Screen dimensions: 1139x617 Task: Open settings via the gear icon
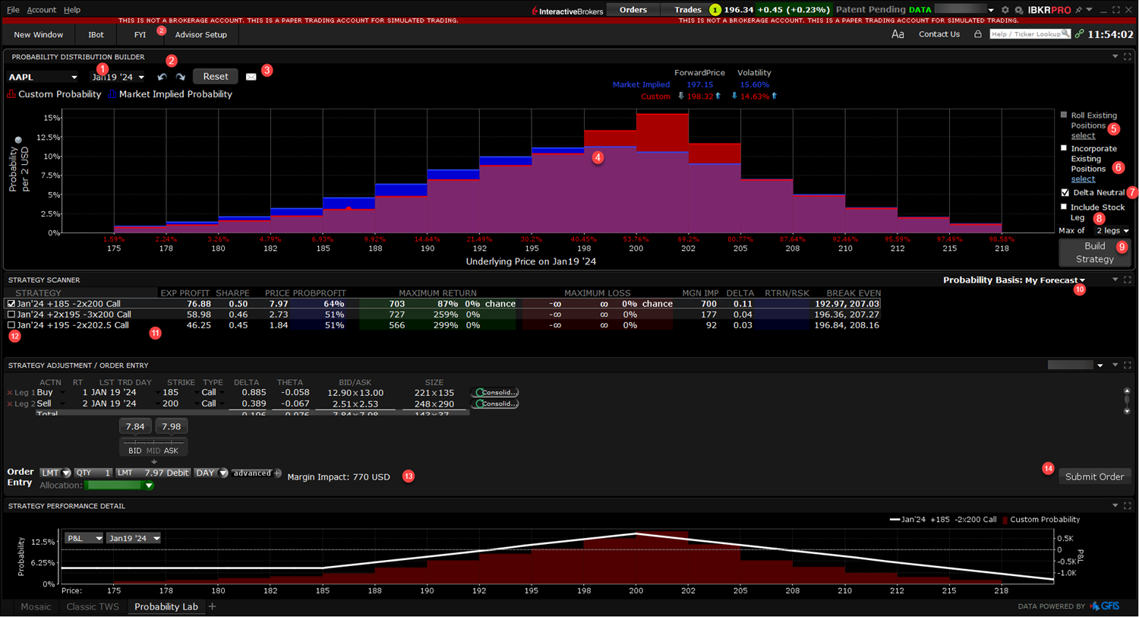tap(1005, 9)
